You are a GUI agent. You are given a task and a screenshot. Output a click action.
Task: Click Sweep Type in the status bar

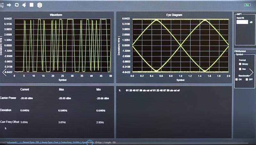[50, 142]
